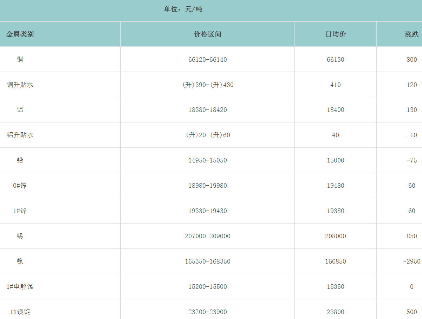This screenshot has width=422, height=319.
Task: Click the 单位：元/吨 caption text
Action: (183, 9)
